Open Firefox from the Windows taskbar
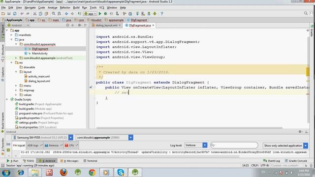 pyautogui.click(x=63, y=173)
